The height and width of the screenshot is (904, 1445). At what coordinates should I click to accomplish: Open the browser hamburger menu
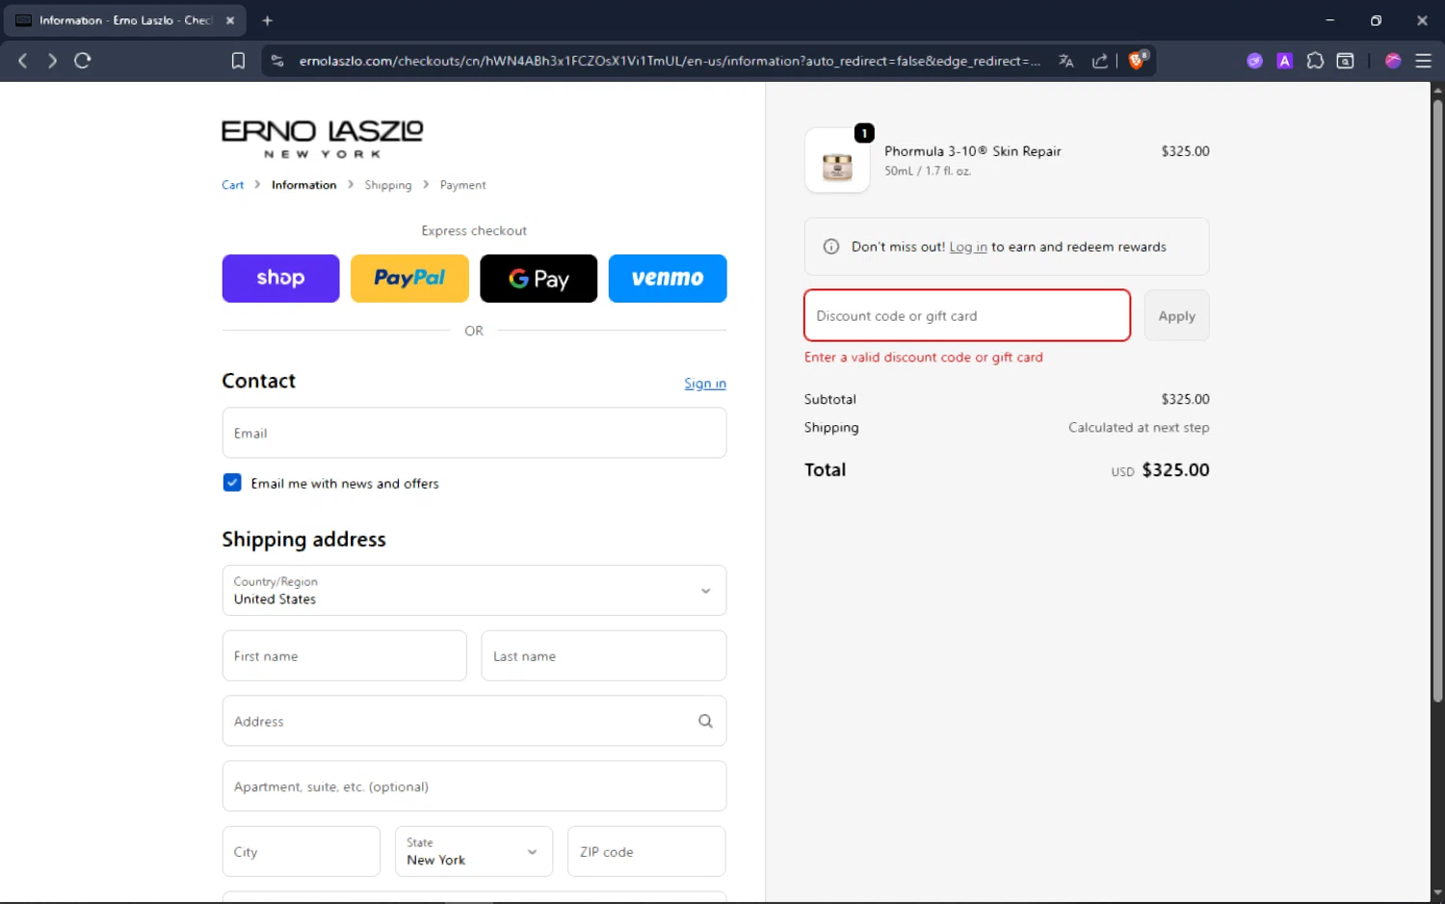point(1423,61)
